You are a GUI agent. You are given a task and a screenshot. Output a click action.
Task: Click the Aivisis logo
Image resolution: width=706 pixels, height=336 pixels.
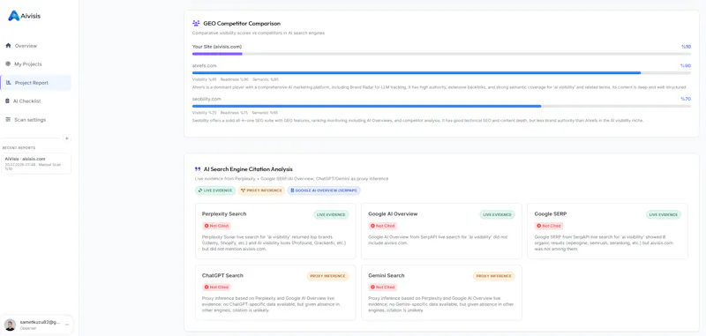tap(25, 16)
